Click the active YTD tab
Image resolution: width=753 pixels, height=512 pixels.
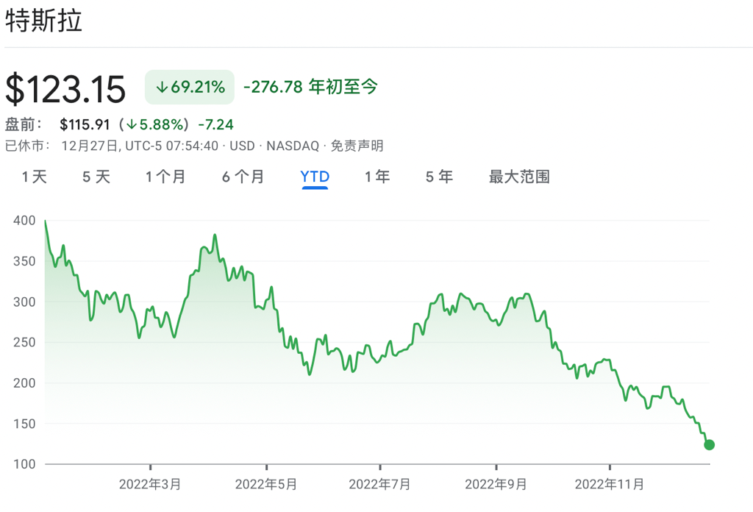[315, 177]
